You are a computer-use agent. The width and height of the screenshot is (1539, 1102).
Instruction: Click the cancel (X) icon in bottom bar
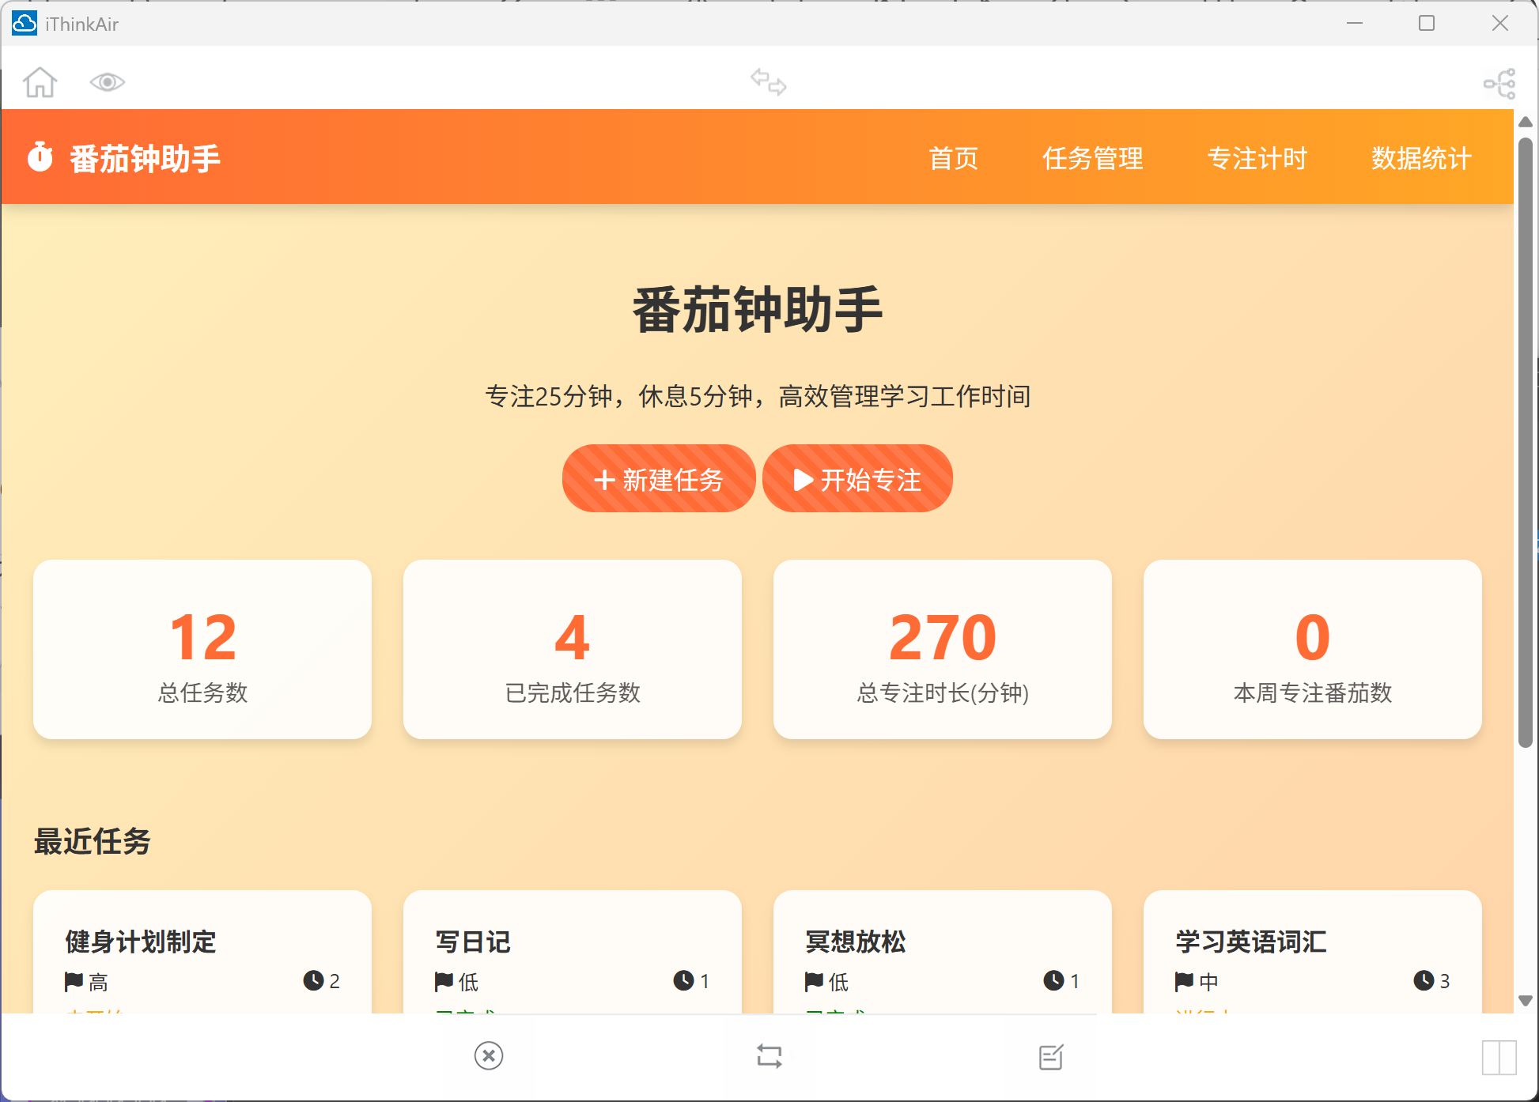tap(488, 1055)
